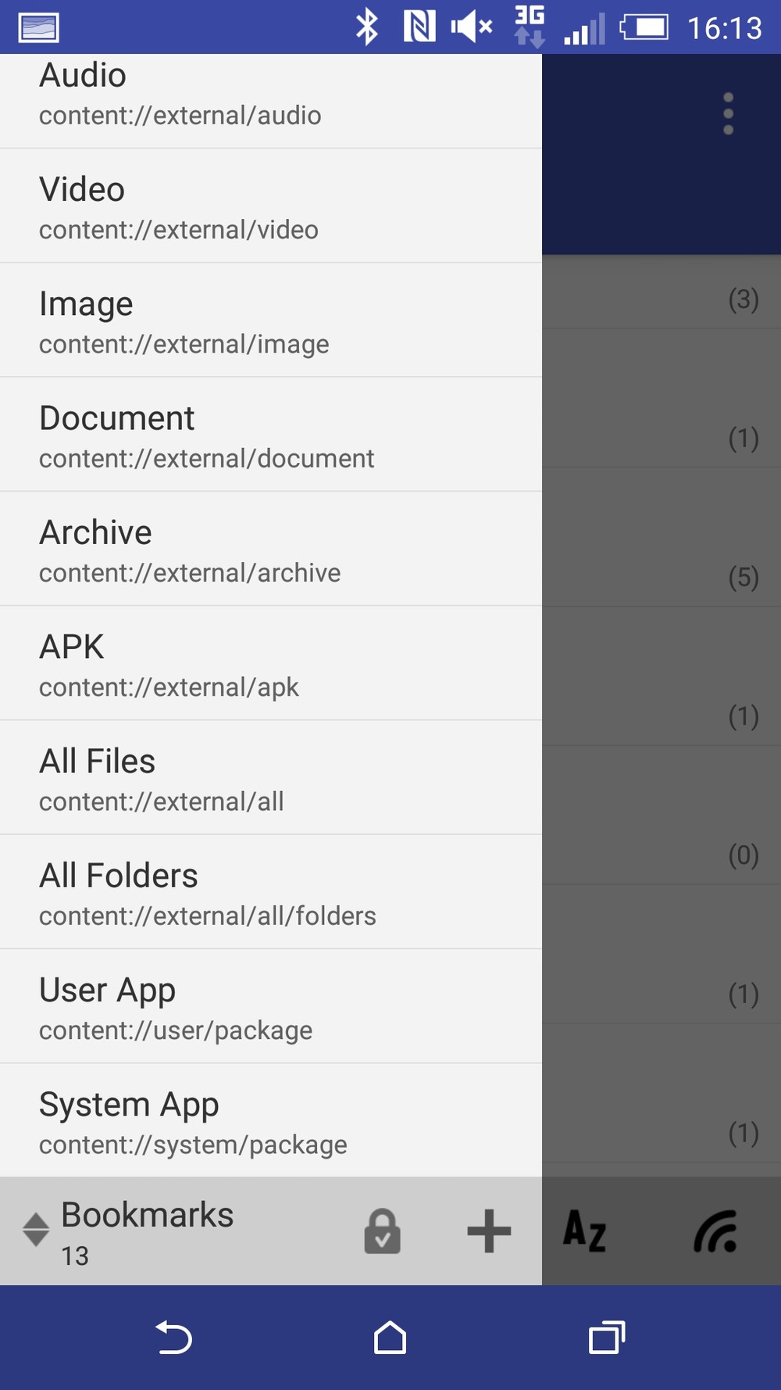Open the Audio bookmark
781x1390 pixels.
pyautogui.click(x=270, y=94)
